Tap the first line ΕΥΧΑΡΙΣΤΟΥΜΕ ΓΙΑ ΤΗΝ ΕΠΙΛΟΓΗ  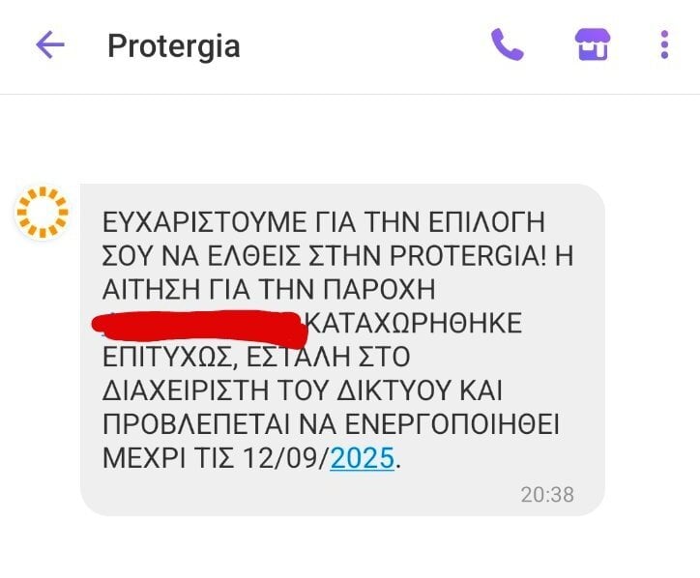coord(324,222)
